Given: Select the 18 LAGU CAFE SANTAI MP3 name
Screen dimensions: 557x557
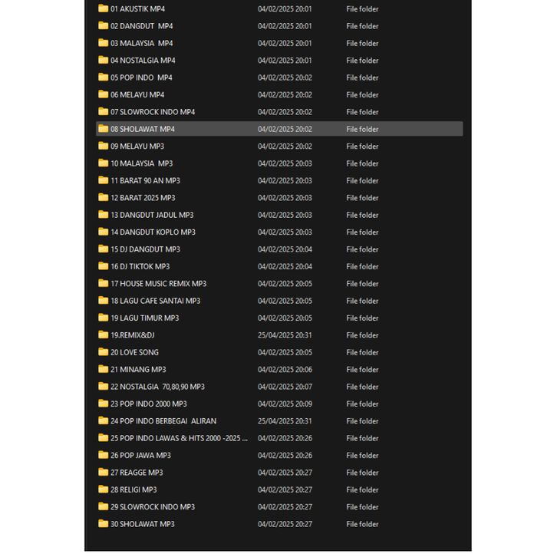Looking at the screenshot, I should coord(155,301).
